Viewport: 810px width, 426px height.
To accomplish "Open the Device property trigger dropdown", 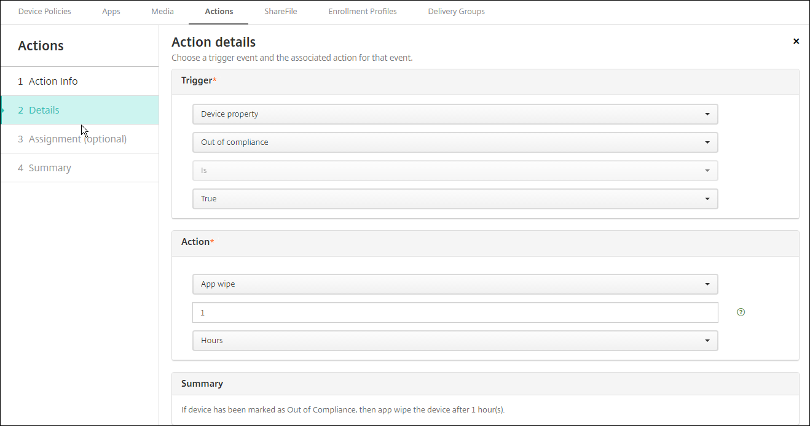I will [455, 114].
